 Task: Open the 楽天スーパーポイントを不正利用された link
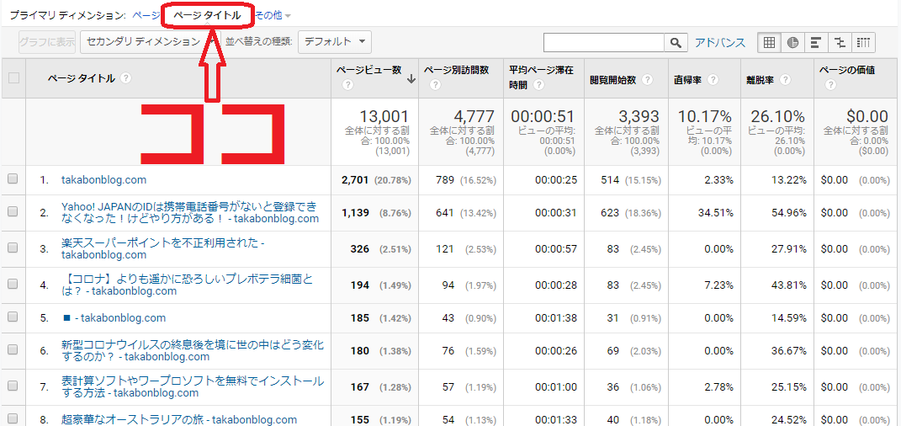[162, 248]
